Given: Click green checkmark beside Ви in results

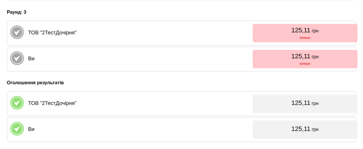Looking at the screenshot, I should coord(17,129).
